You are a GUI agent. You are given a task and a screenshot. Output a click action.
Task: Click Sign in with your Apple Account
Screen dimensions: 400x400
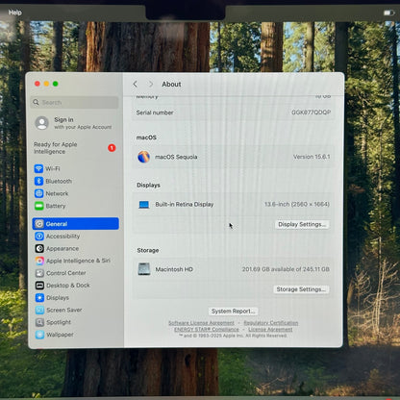pyautogui.click(x=74, y=123)
